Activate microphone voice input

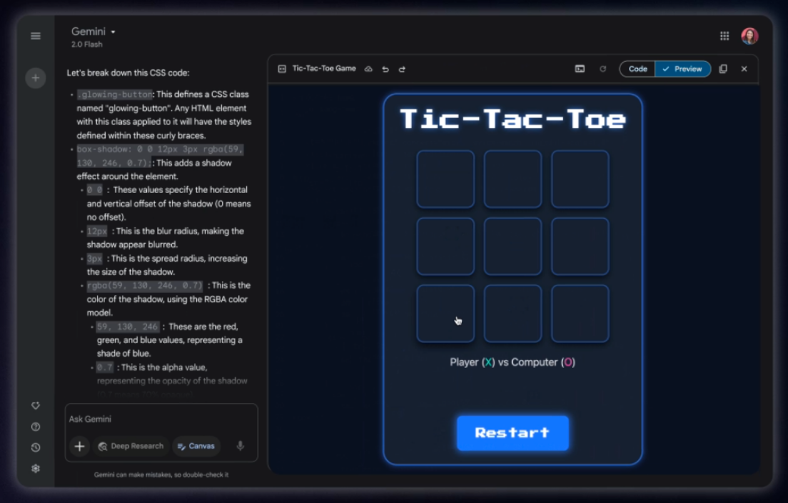click(x=240, y=446)
